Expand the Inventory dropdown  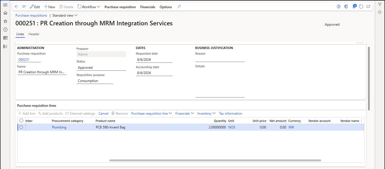[x=206, y=114]
